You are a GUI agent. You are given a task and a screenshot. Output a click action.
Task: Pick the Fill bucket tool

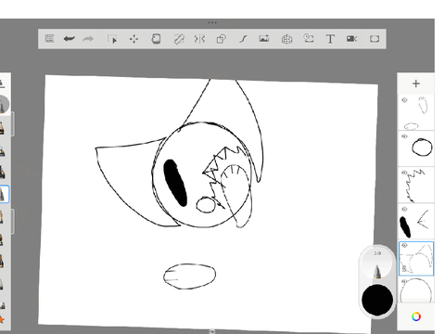click(156, 39)
